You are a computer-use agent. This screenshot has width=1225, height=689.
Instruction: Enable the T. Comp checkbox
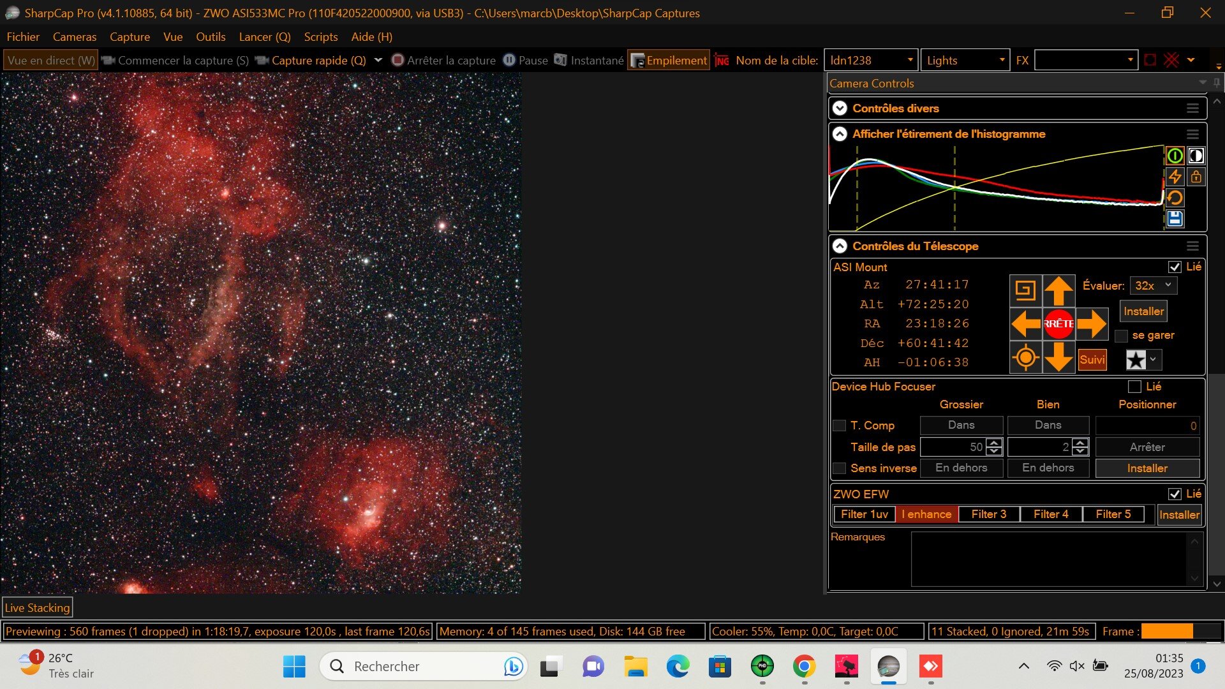click(x=840, y=426)
